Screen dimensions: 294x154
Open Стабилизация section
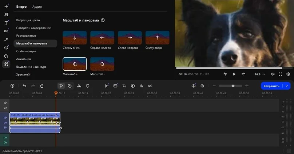[x=26, y=51]
